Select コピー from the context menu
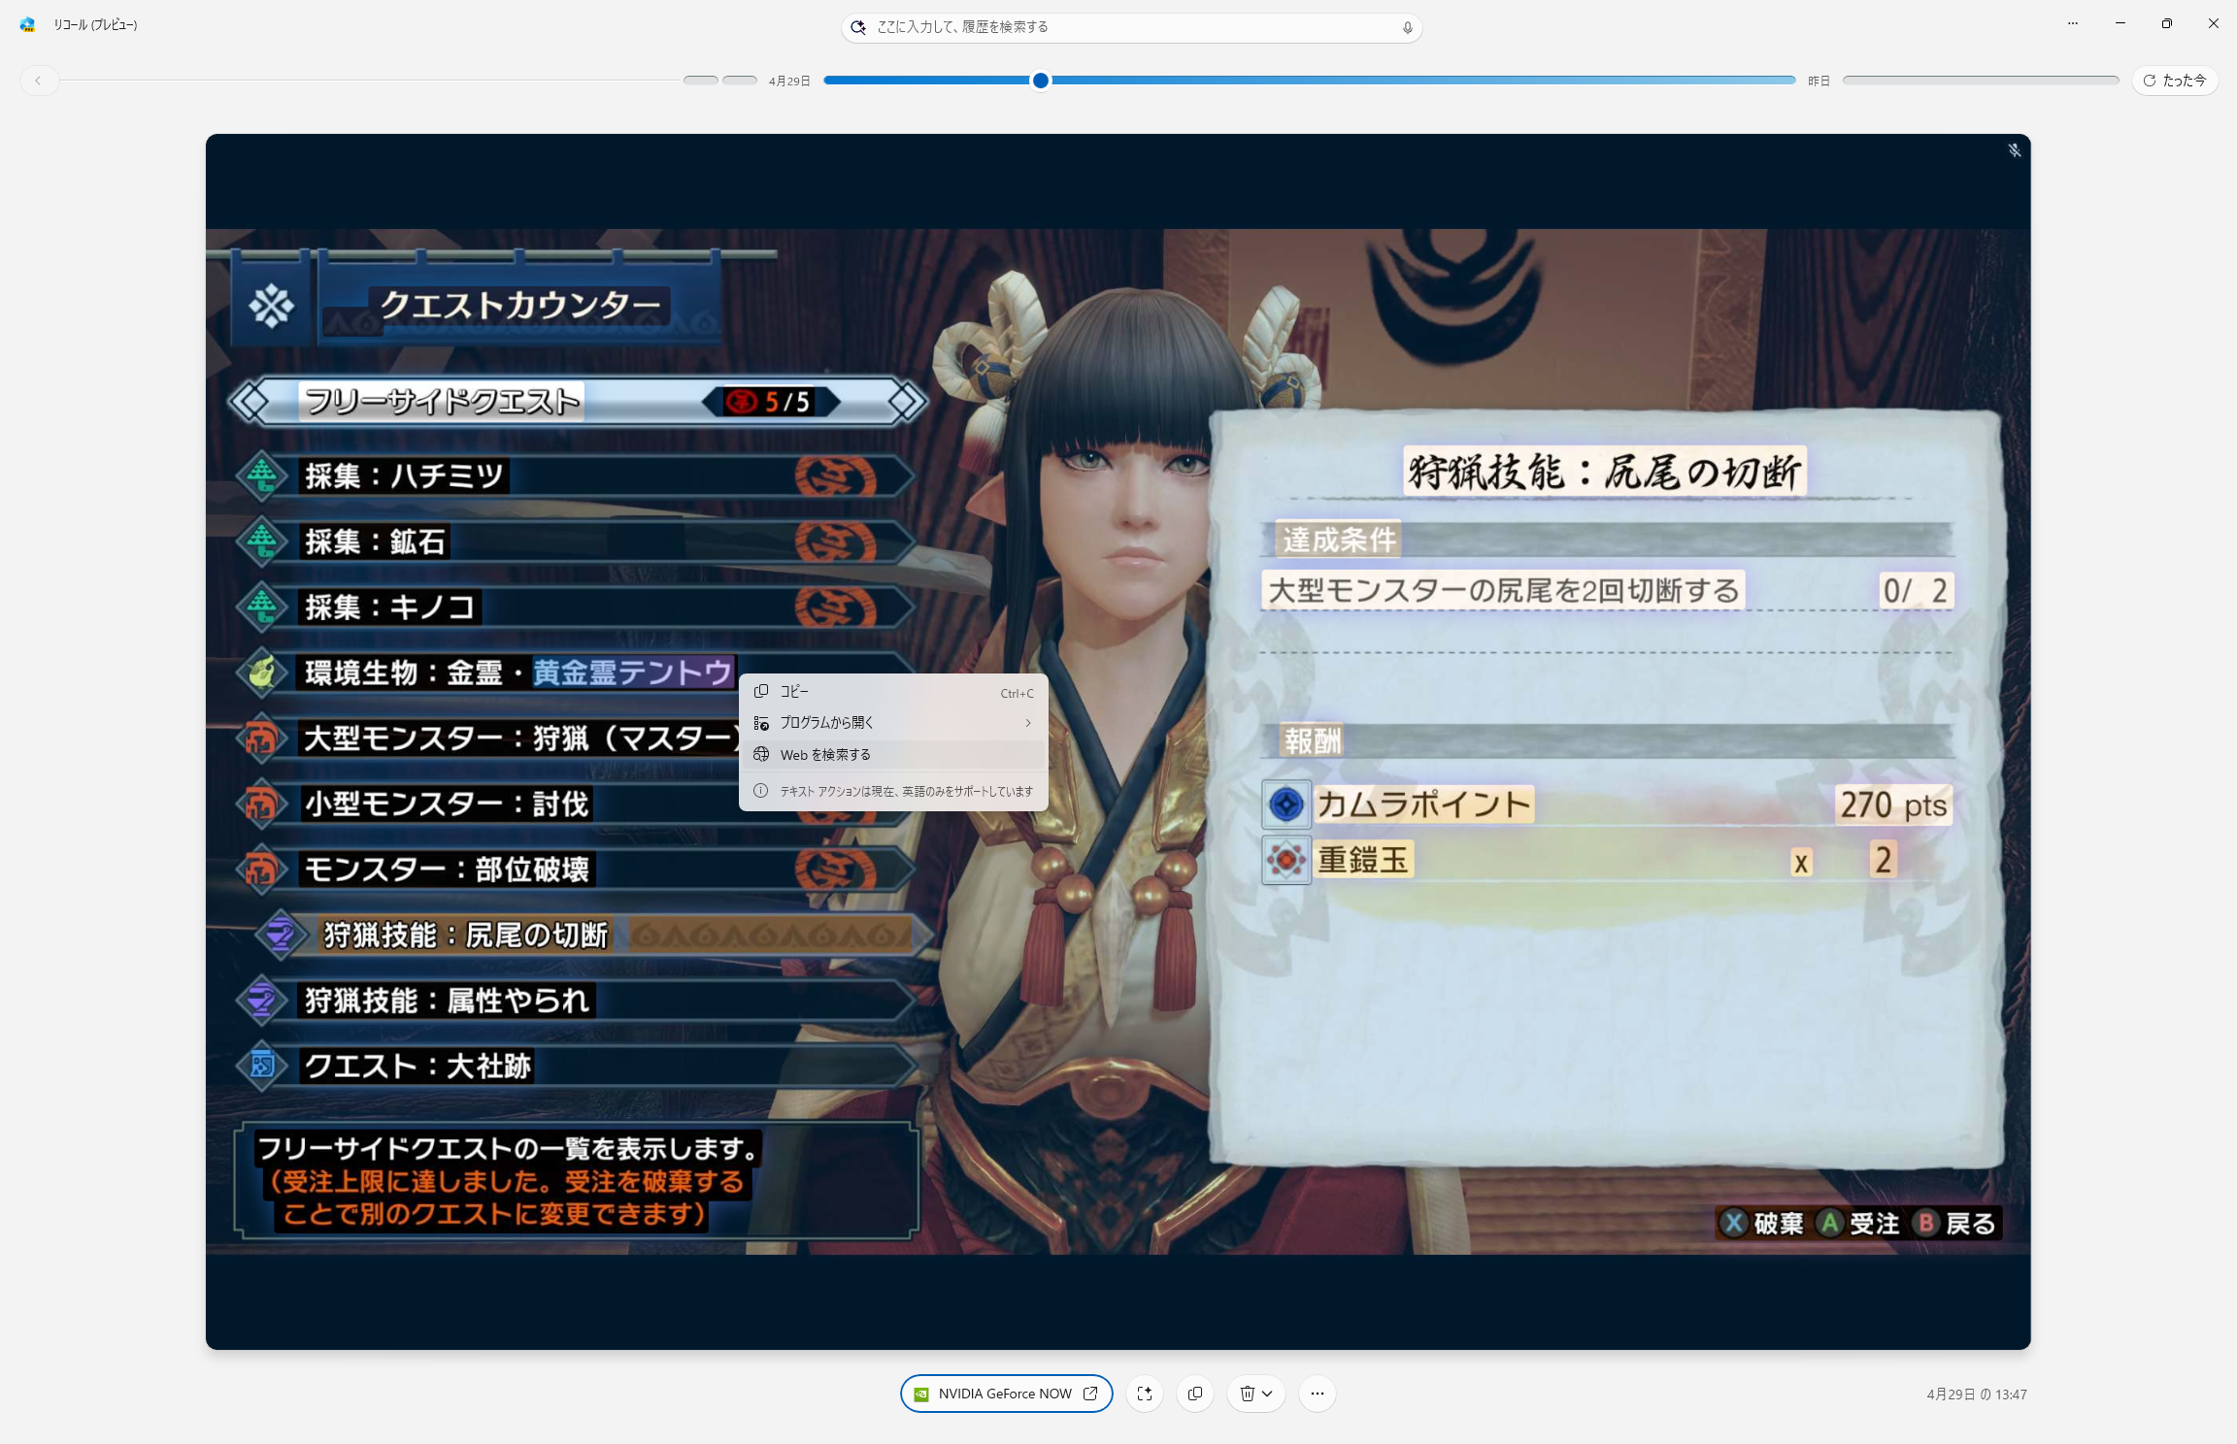 coord(796,691)
